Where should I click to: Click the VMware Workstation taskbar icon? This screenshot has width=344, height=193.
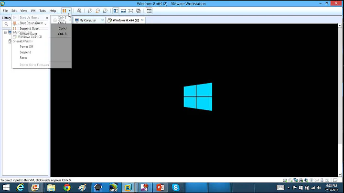129,188
